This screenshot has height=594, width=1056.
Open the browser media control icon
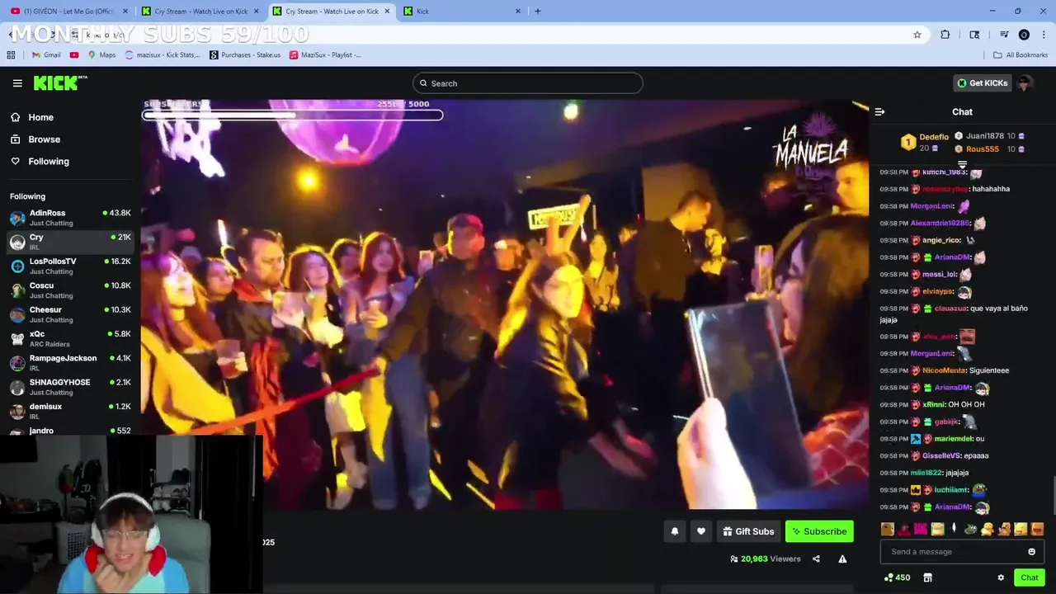1004,35
